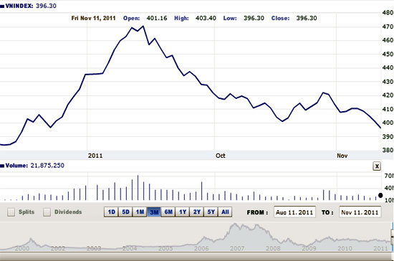Switch chart to 6M range
394x261 pixels.
(x=168, y=212)
